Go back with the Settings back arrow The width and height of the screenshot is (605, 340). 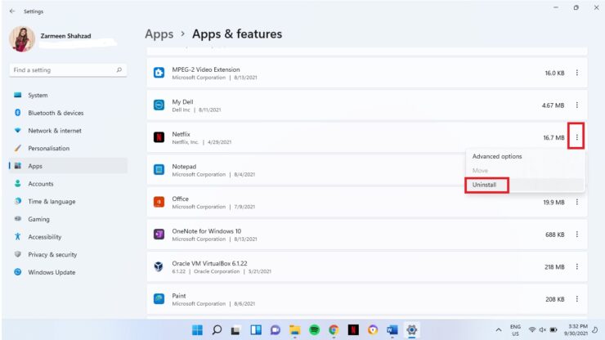tap(12, 11)
